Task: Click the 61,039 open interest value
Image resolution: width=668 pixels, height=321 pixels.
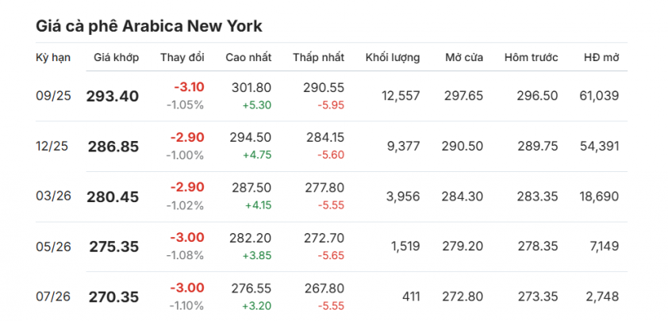Action: pyautogui.click(x=599, y=96)
